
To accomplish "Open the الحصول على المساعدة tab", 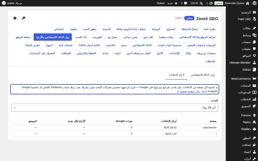I will (42, 53).
